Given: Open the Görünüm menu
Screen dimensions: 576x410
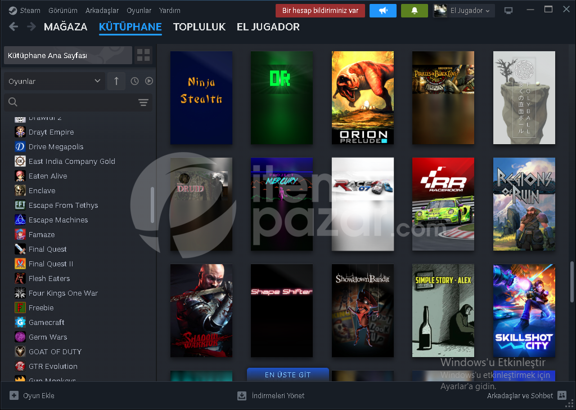Looking at the screenshot, I should coord(63,11).
